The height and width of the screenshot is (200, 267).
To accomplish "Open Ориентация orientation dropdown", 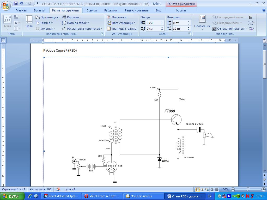I will click(48, 17).
